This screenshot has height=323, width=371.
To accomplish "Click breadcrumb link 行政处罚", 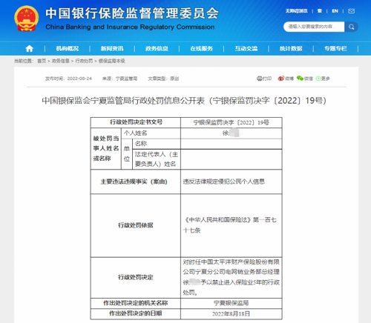I will (84, 61).
